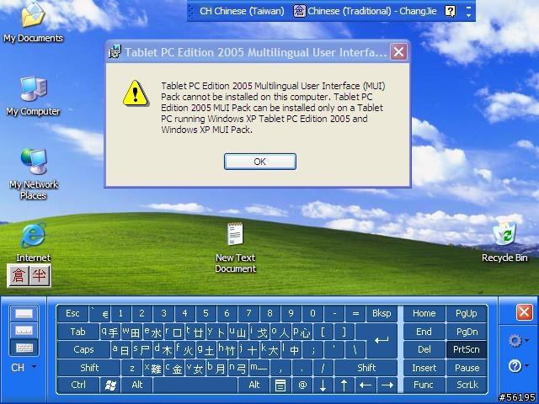The height and width of the screenshot is (404, 539).
Task: Select the My Network Places icon
Action: click(x=34, y=174)
